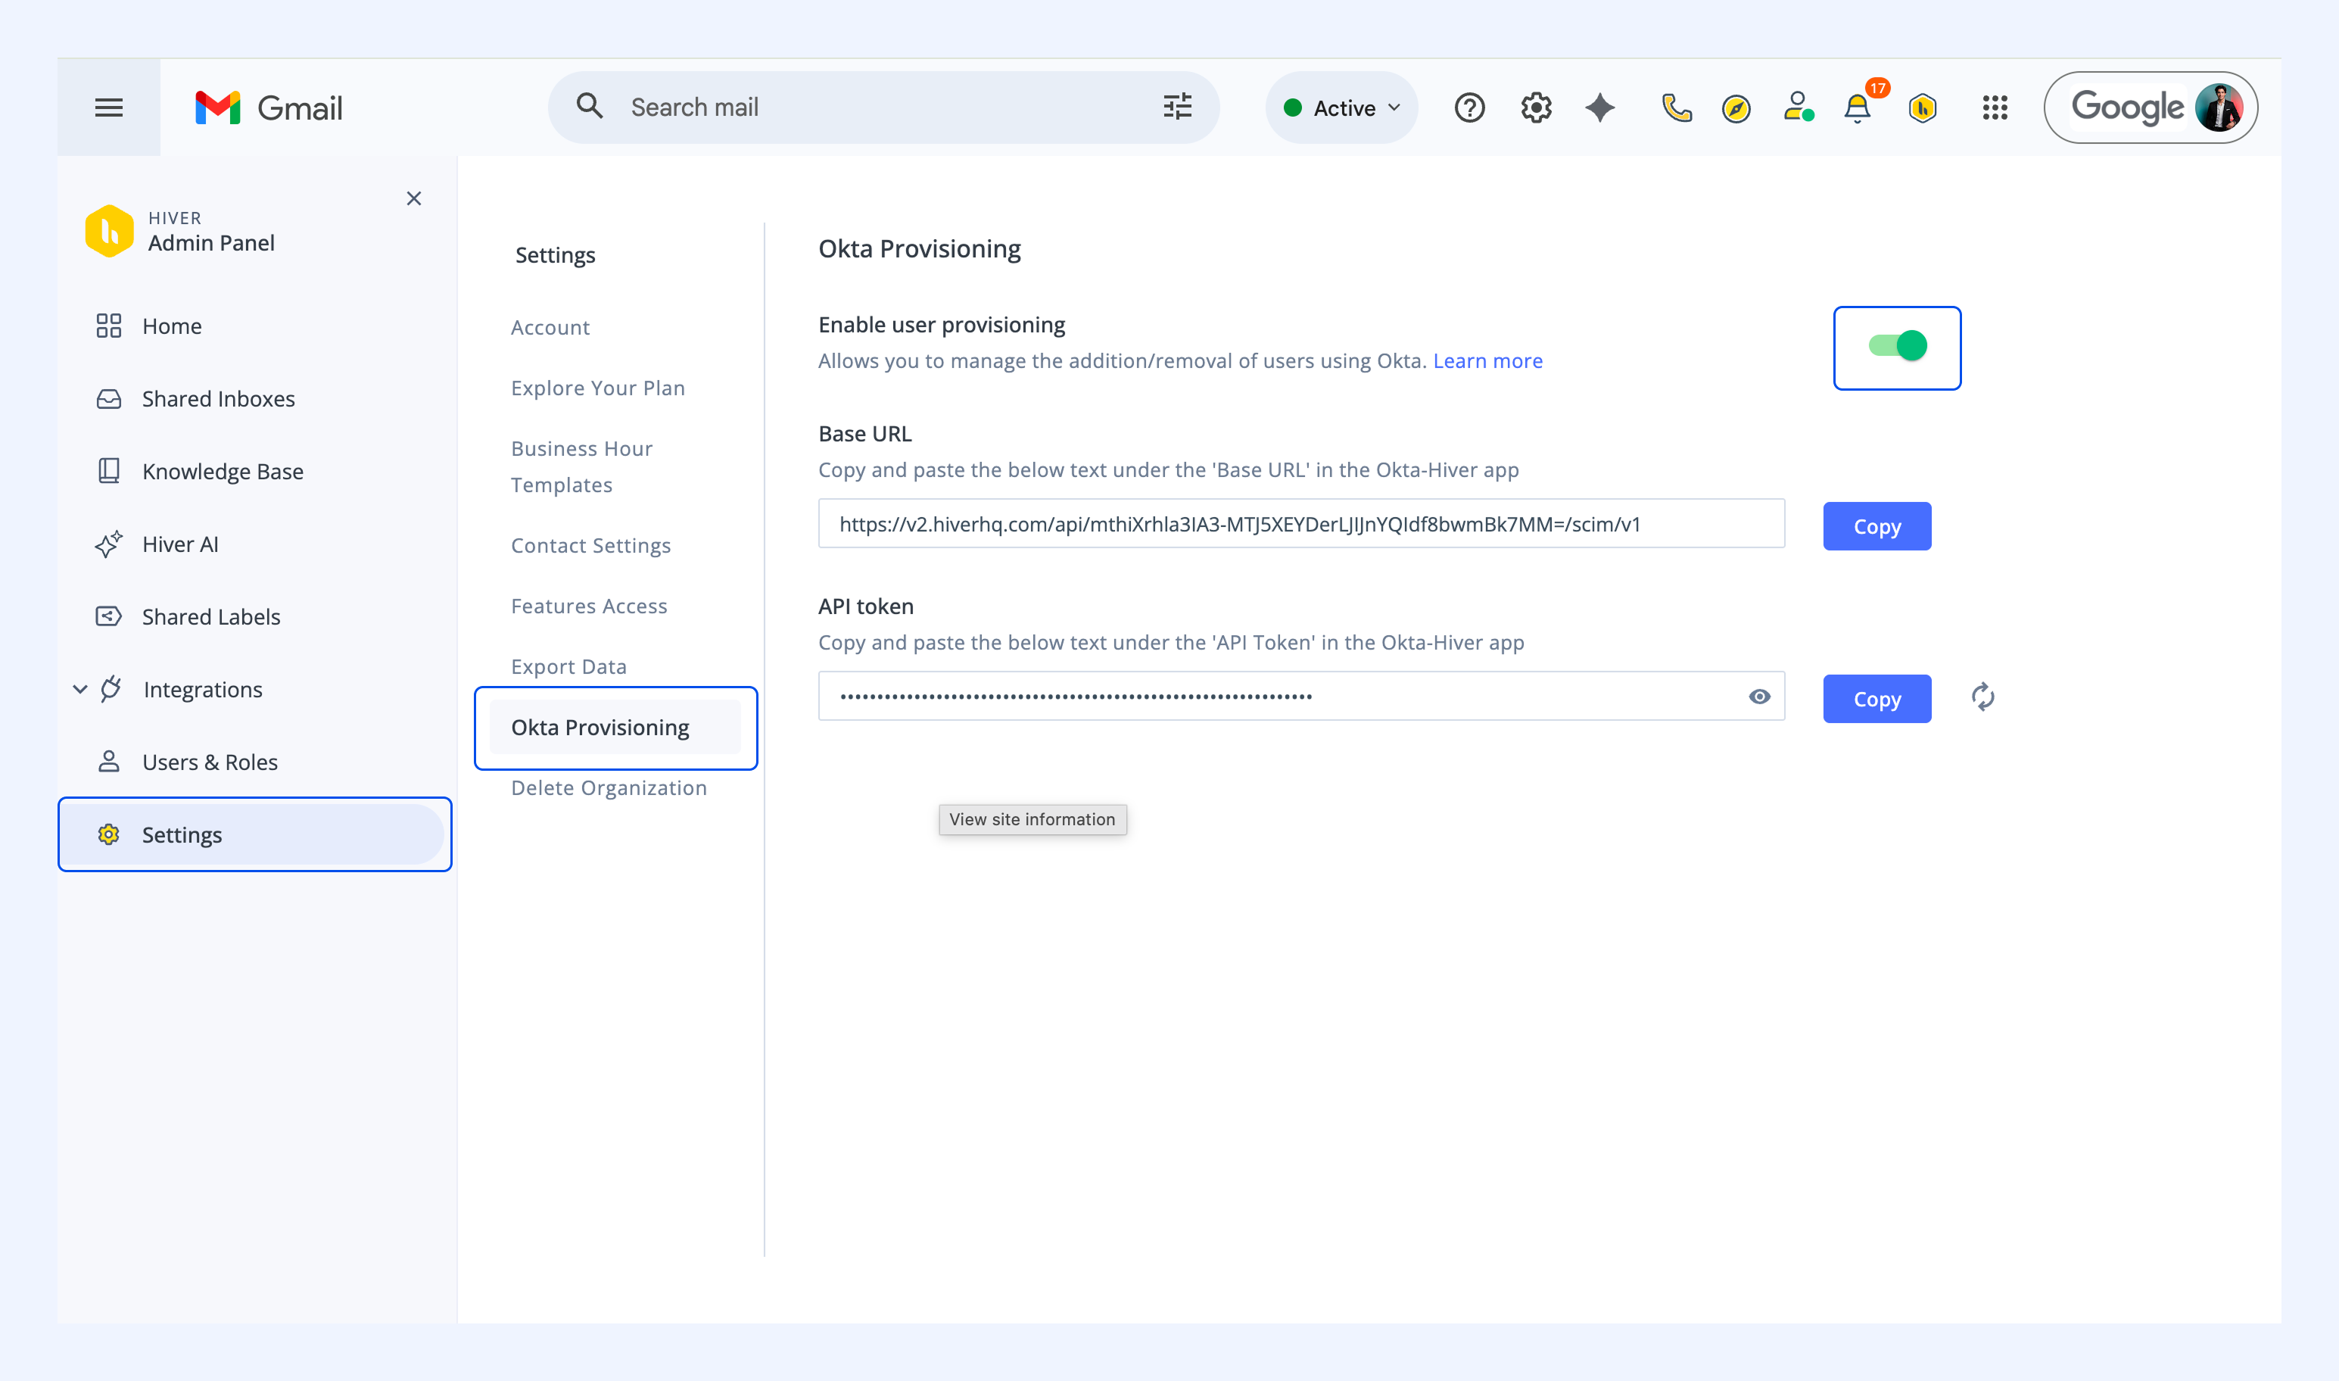The image size is (2339, 1381).
Task: Copy the Base URL
Action: (x=1876, y=527)
